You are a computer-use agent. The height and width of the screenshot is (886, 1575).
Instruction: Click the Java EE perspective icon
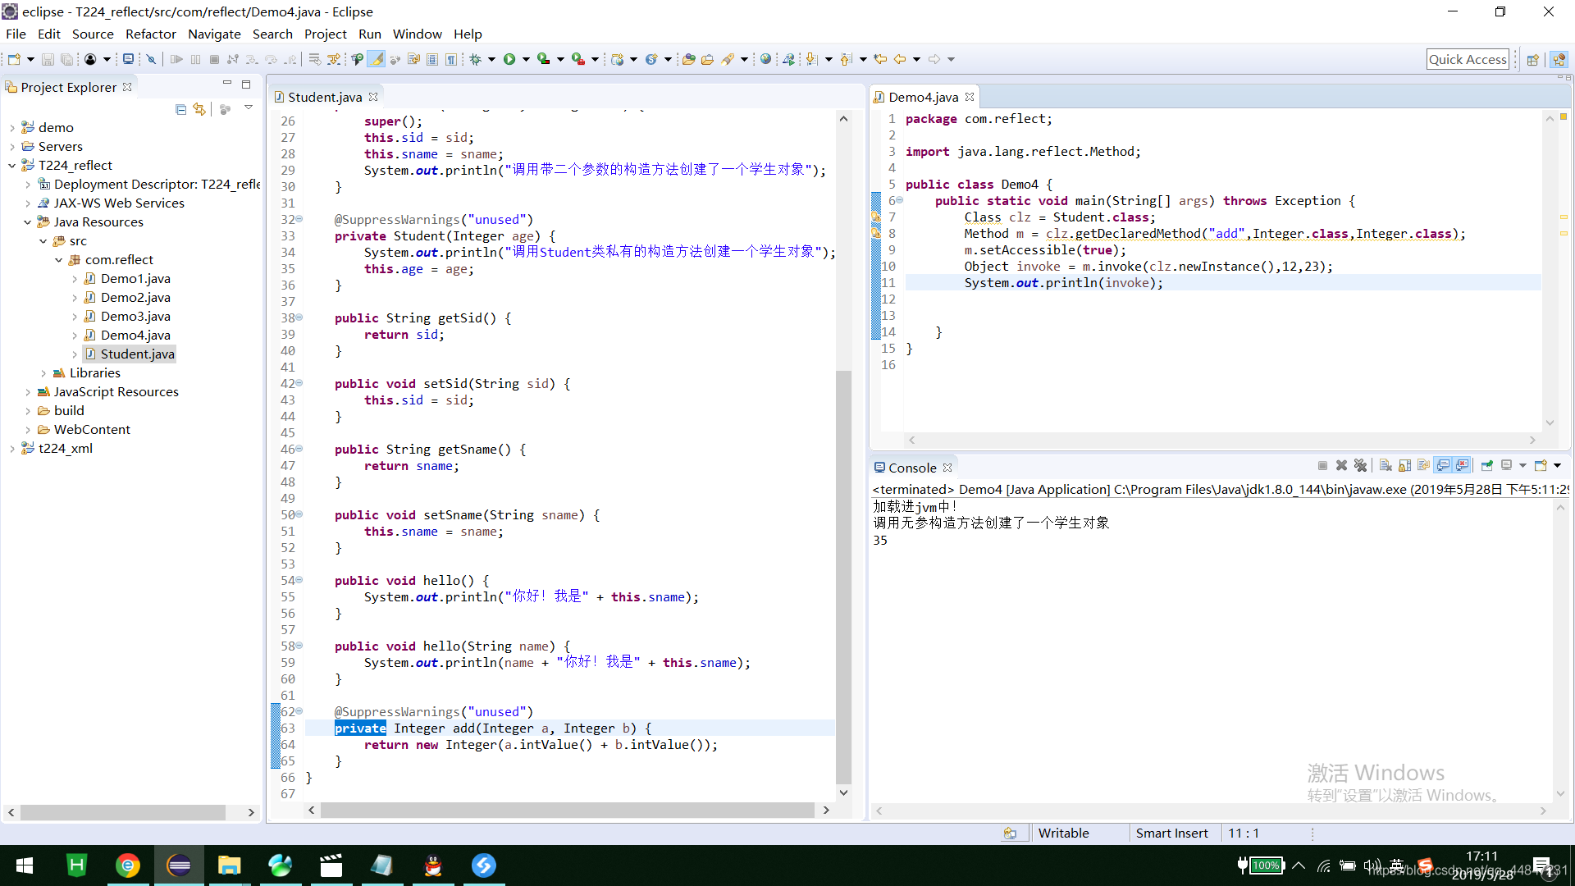tap(1559, 60)
